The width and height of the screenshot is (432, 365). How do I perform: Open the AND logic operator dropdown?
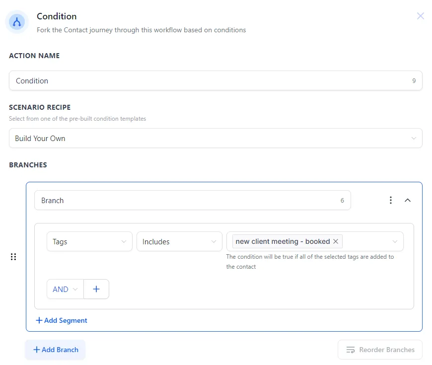coord(66,289)
